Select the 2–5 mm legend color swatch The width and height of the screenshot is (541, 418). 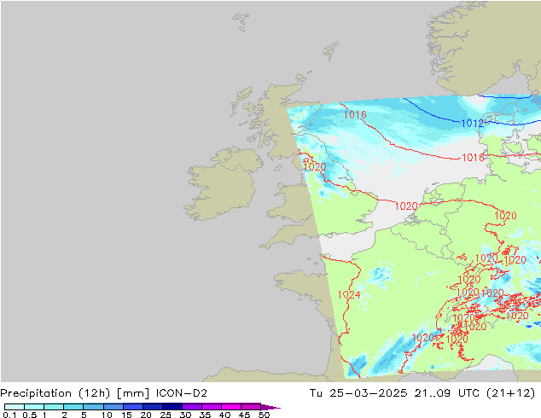pos(73,407)
